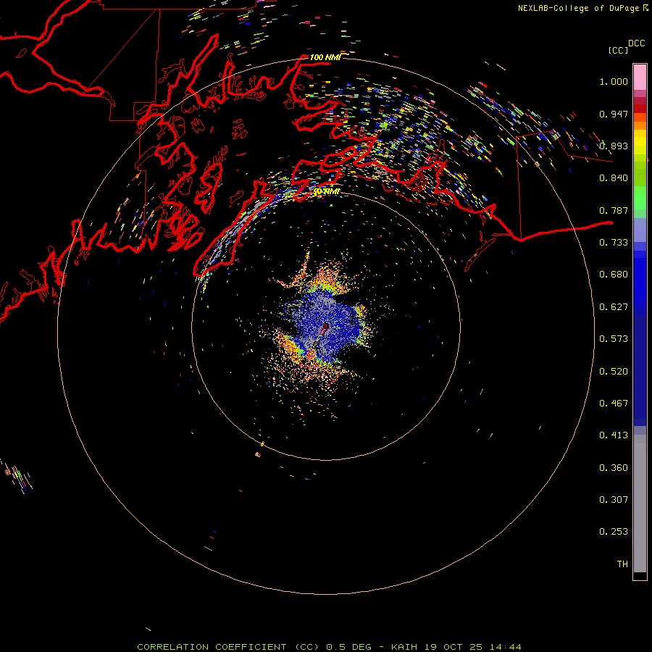
Task: Select the bright green segment of the color bar
Action: (x=640, y=198)
